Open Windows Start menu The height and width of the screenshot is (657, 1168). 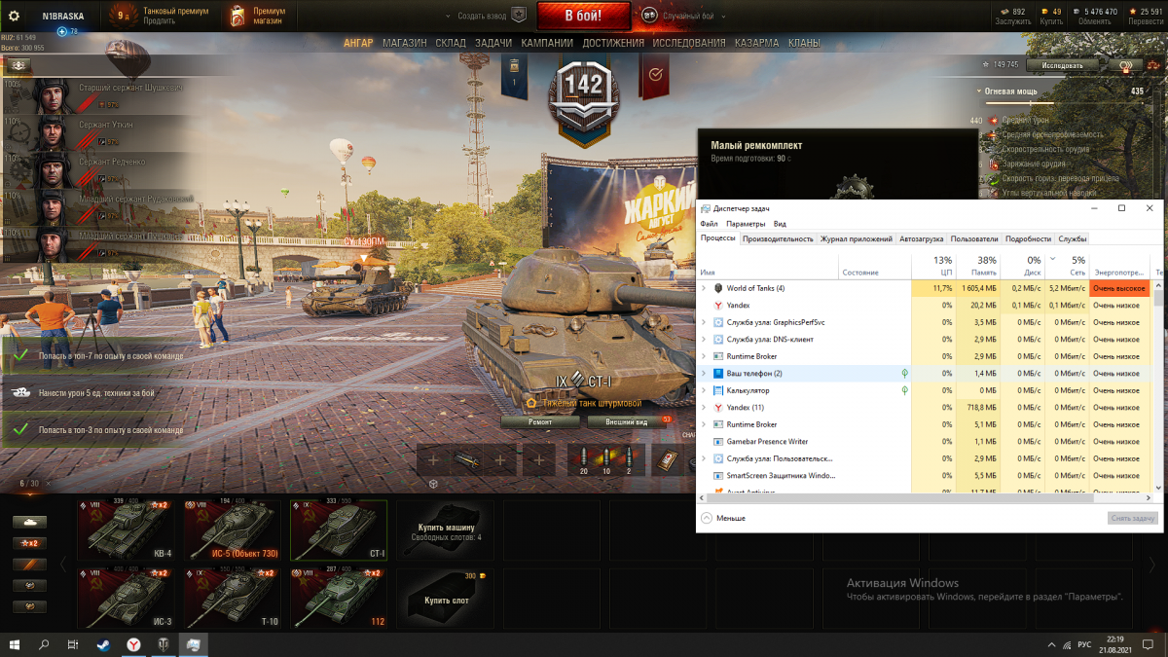(x=15, y=644)
